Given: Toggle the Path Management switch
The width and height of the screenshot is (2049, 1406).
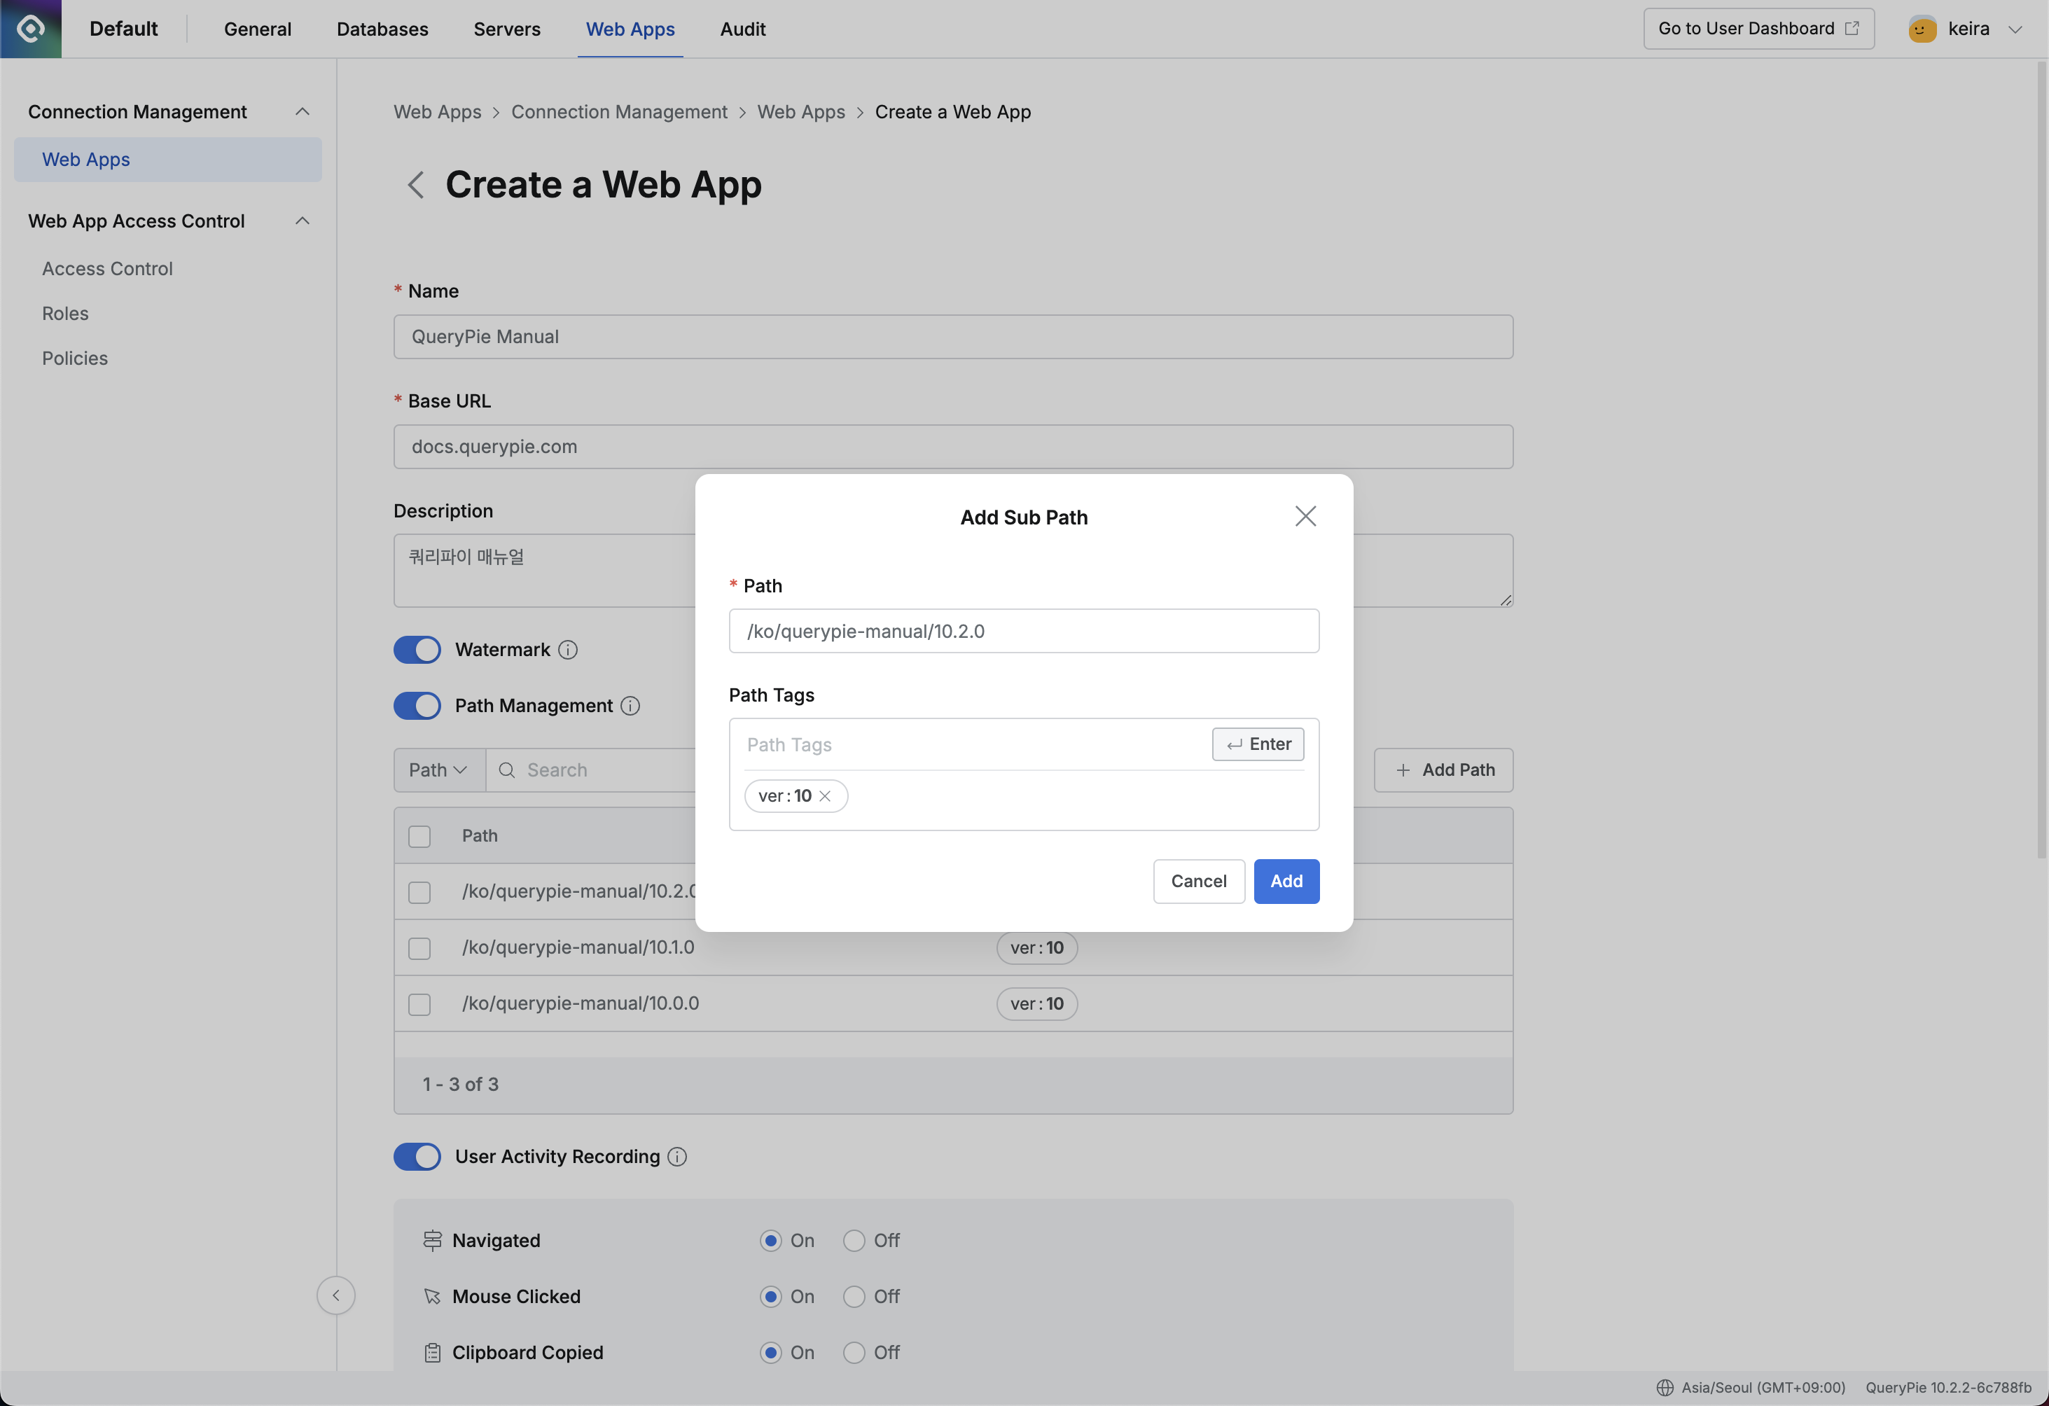Looking at the screenshot, I should click(417, 705).
